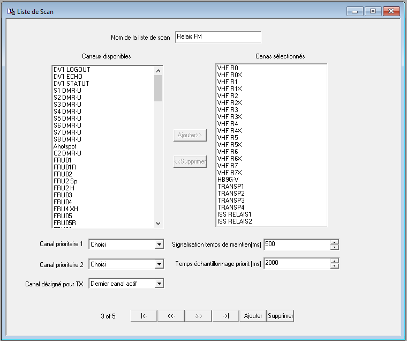This screenshot has height=341, width=407.
Task: Click the 500 hold time field
Action: tap(297, 244)
